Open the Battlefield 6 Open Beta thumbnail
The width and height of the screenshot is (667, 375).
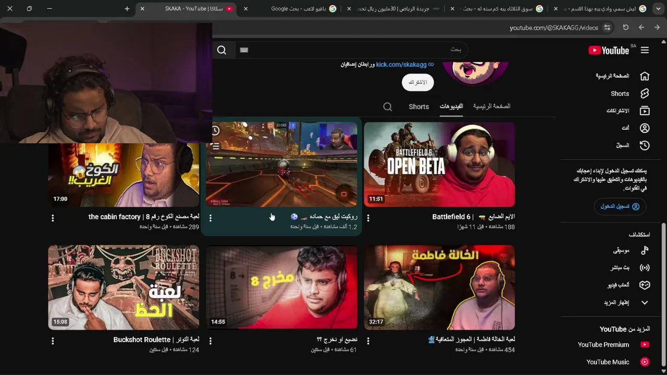pyautogui.click(x=439, y=165)
